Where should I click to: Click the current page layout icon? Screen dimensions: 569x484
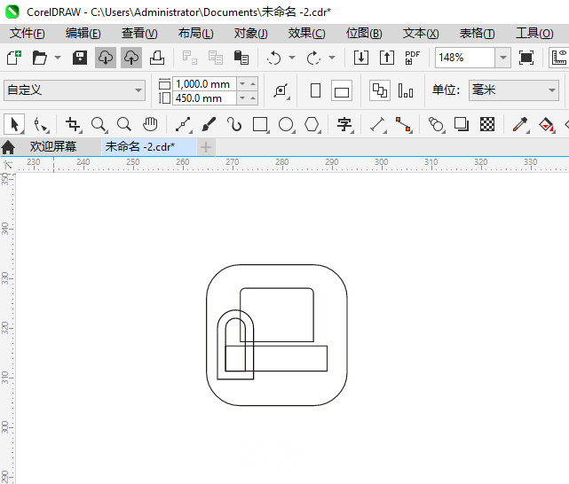(x=406, y=90)
